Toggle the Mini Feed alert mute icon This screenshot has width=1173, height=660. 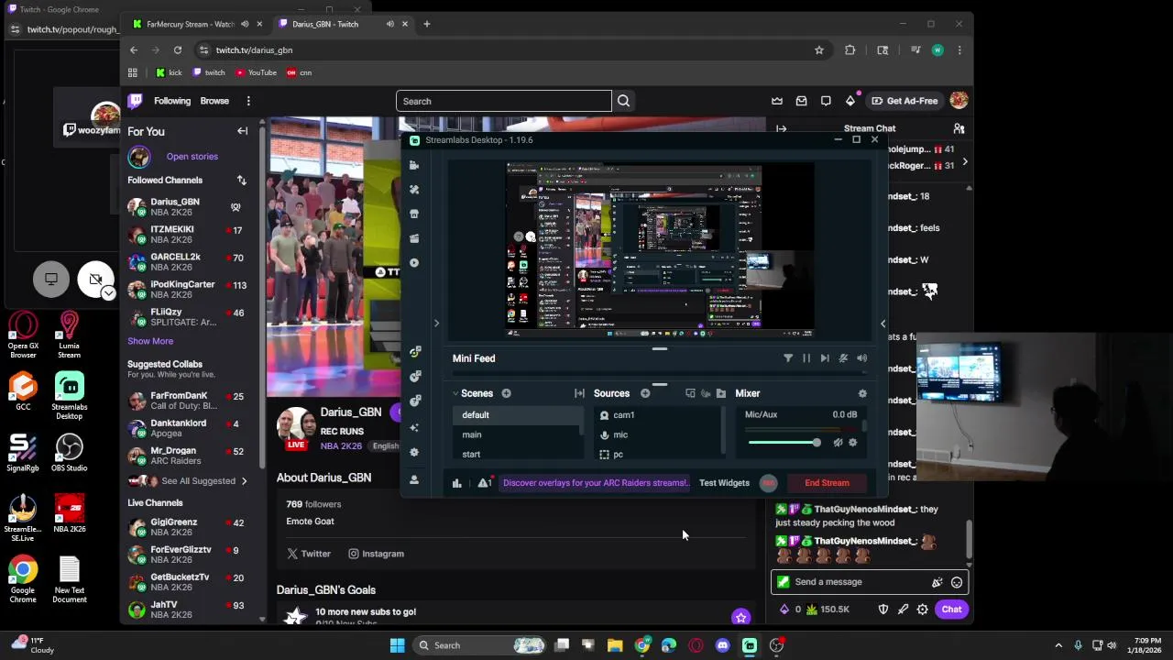tap(843, 358)
